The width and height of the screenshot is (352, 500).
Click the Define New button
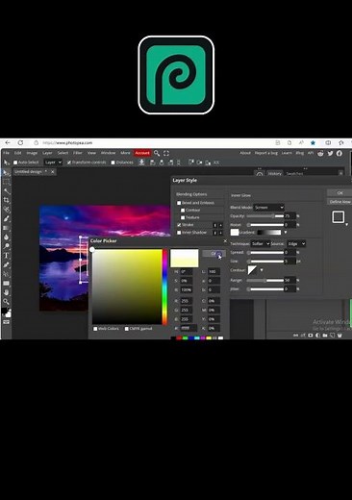[339, 202]
